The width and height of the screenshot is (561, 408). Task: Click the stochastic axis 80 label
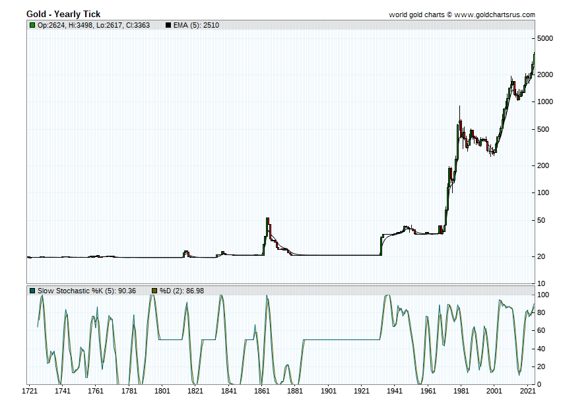541,312
